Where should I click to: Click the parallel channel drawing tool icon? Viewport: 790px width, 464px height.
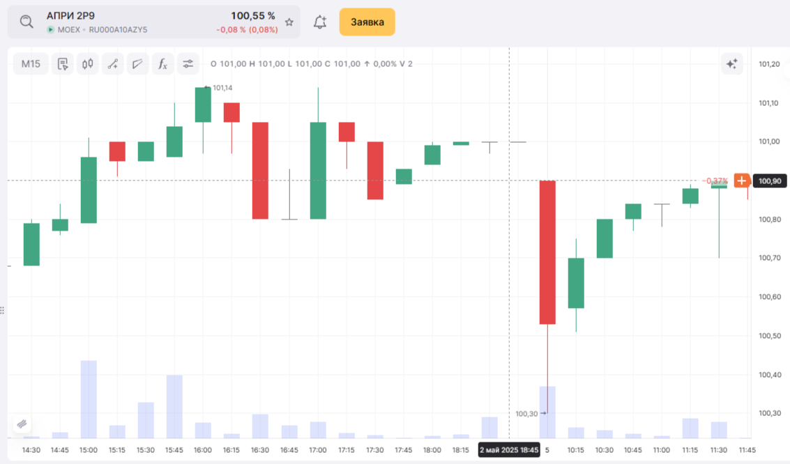[137, 64]
